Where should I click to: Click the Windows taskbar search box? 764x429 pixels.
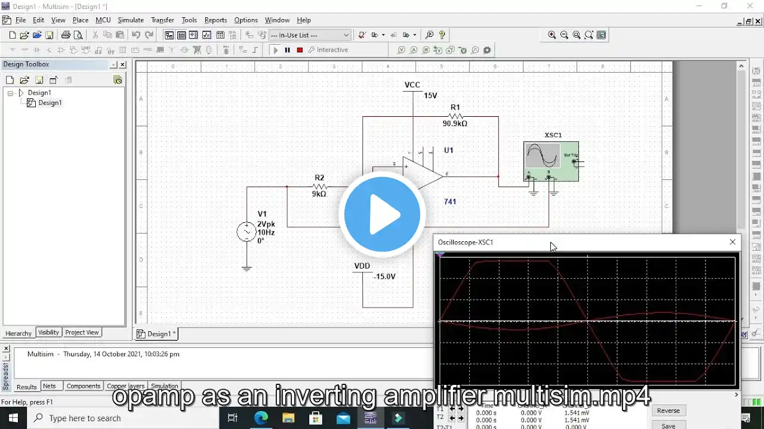[123, 418]
